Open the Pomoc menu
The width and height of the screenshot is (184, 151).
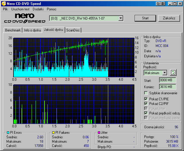pyautogui.click(x=51, y=9)
